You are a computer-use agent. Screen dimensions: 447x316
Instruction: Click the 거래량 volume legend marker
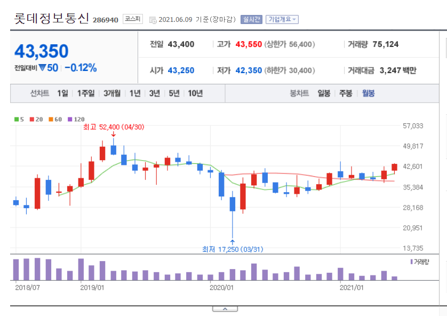click(x=420, y=262)
